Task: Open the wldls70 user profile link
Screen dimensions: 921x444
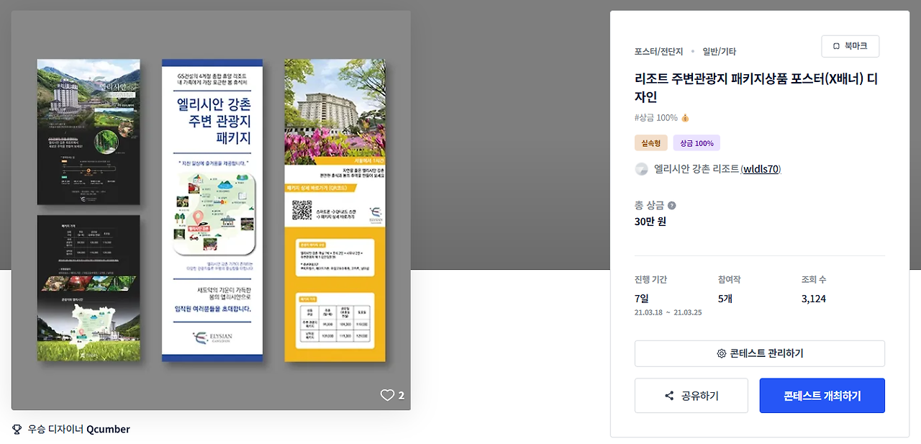Action: [761, 169]
